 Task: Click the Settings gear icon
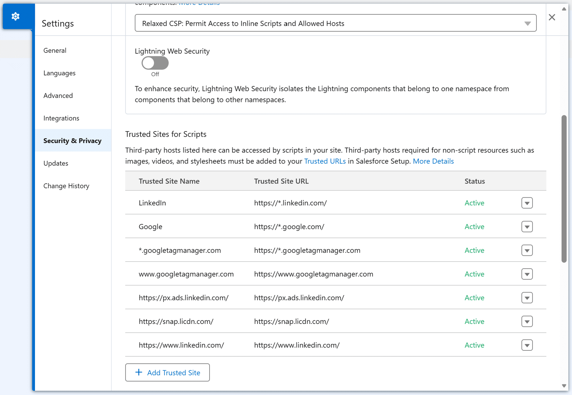tap(15, 16)
